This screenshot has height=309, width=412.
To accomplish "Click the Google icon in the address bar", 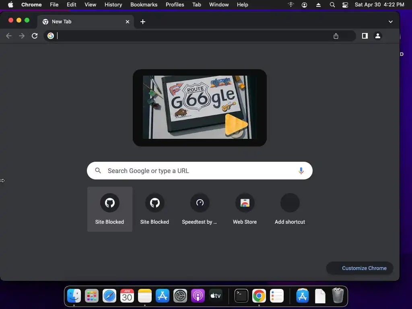I will point(51,36).
